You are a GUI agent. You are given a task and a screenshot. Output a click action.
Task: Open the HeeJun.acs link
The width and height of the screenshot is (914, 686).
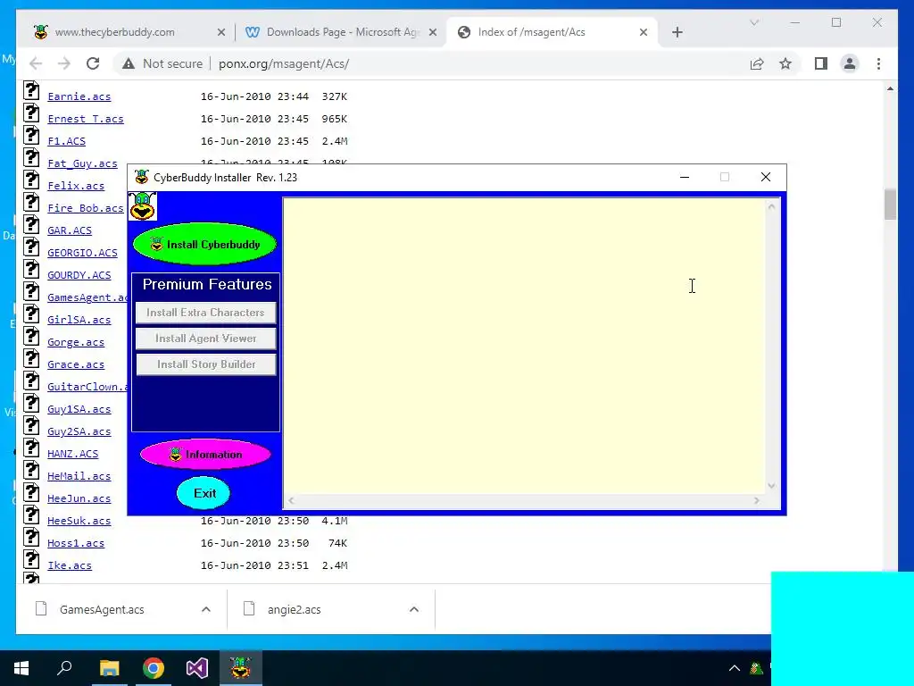pos(79,498)
